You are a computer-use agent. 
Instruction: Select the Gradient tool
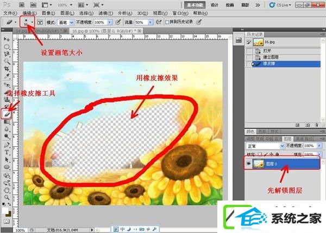(7, 121)
